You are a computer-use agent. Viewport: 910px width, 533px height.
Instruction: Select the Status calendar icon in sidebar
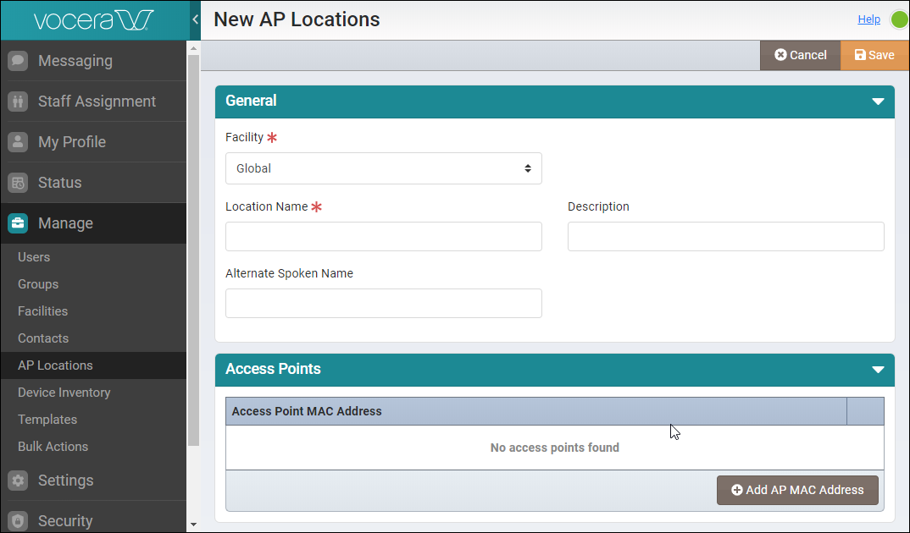pyautogui.click(x=18, y=182)
